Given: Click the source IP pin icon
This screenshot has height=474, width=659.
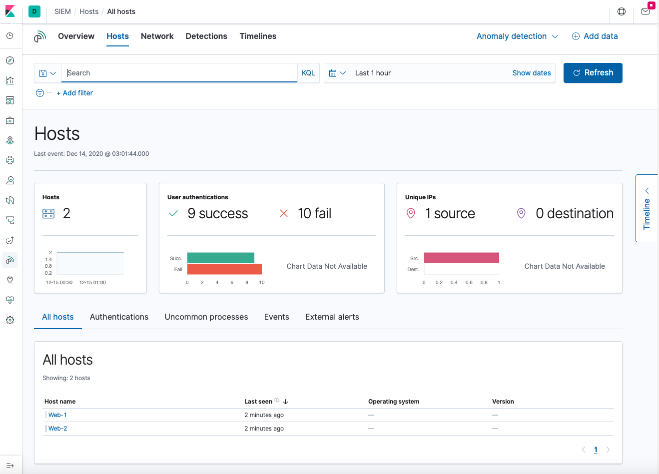Looking at the screenshot, I should click(x=411, y=214).
